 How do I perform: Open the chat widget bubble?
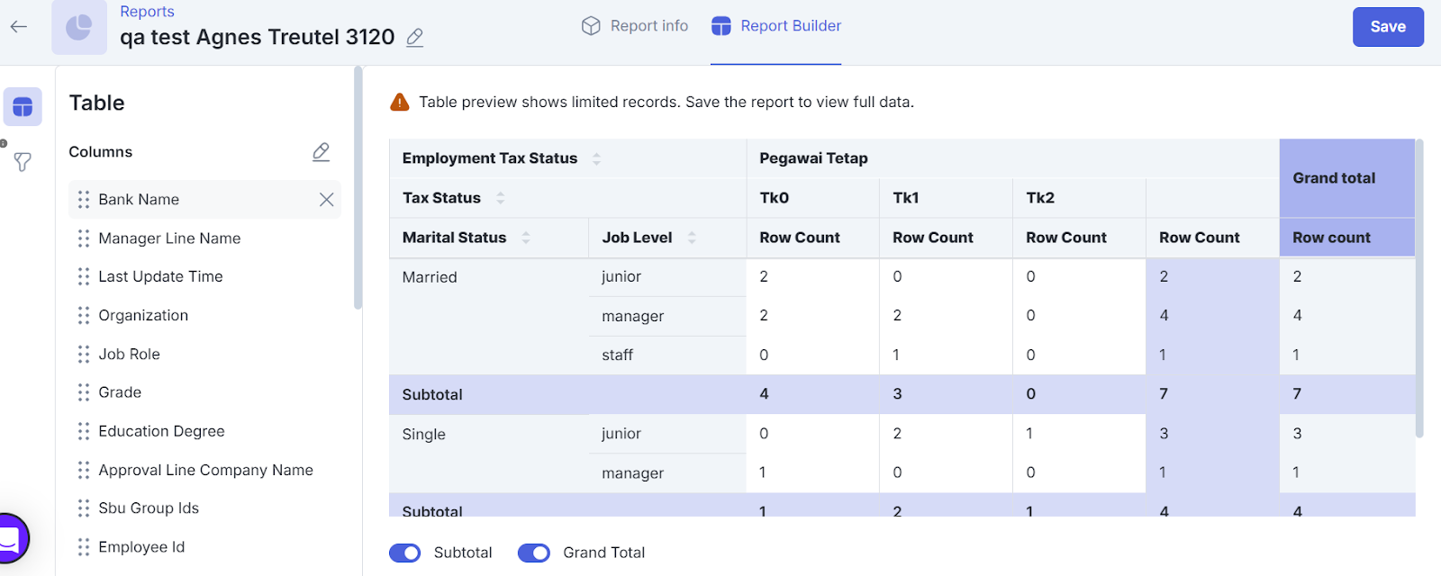[11, 538]
